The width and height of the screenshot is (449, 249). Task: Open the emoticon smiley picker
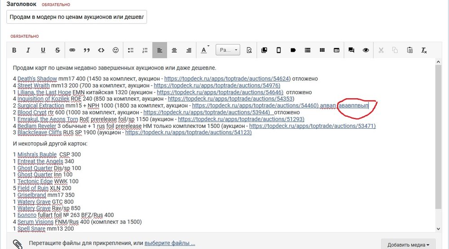coord(115,50)
